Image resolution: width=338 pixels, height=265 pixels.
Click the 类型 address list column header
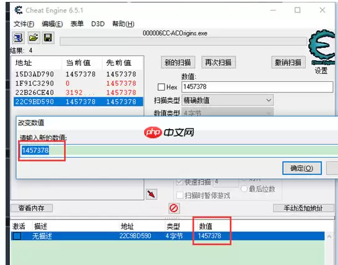click(173, 227)
